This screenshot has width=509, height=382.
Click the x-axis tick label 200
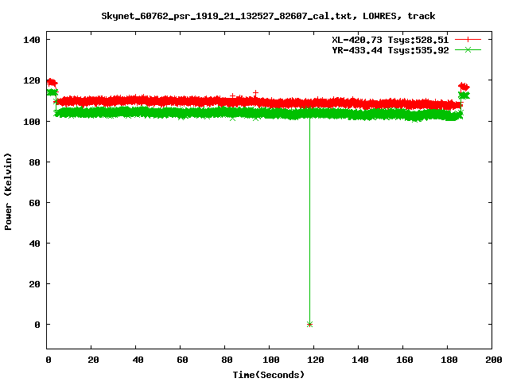tap(493, 360)
